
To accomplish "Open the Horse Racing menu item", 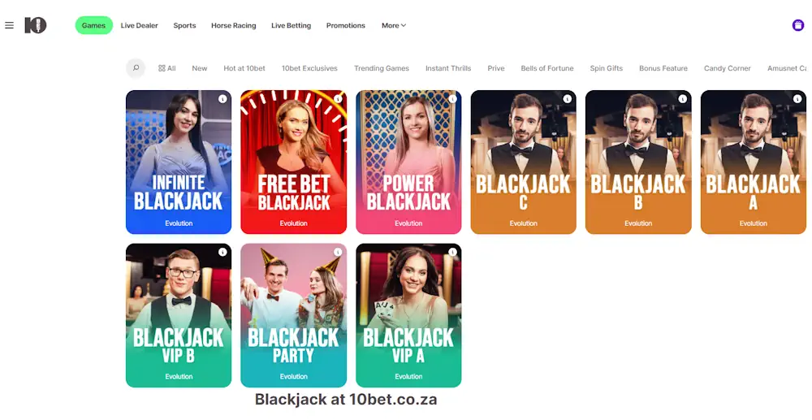I will [x=234, y=25].
